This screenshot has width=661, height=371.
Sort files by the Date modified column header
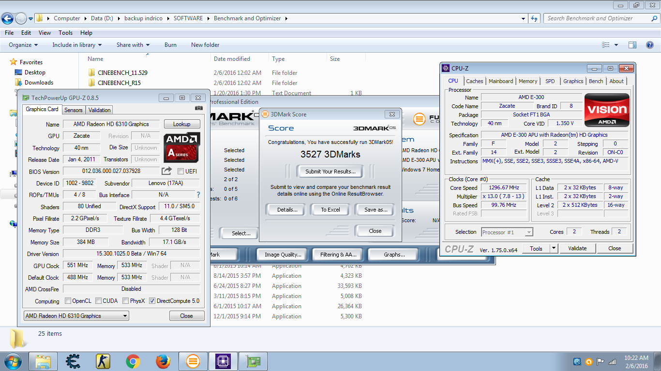point(232,59)
